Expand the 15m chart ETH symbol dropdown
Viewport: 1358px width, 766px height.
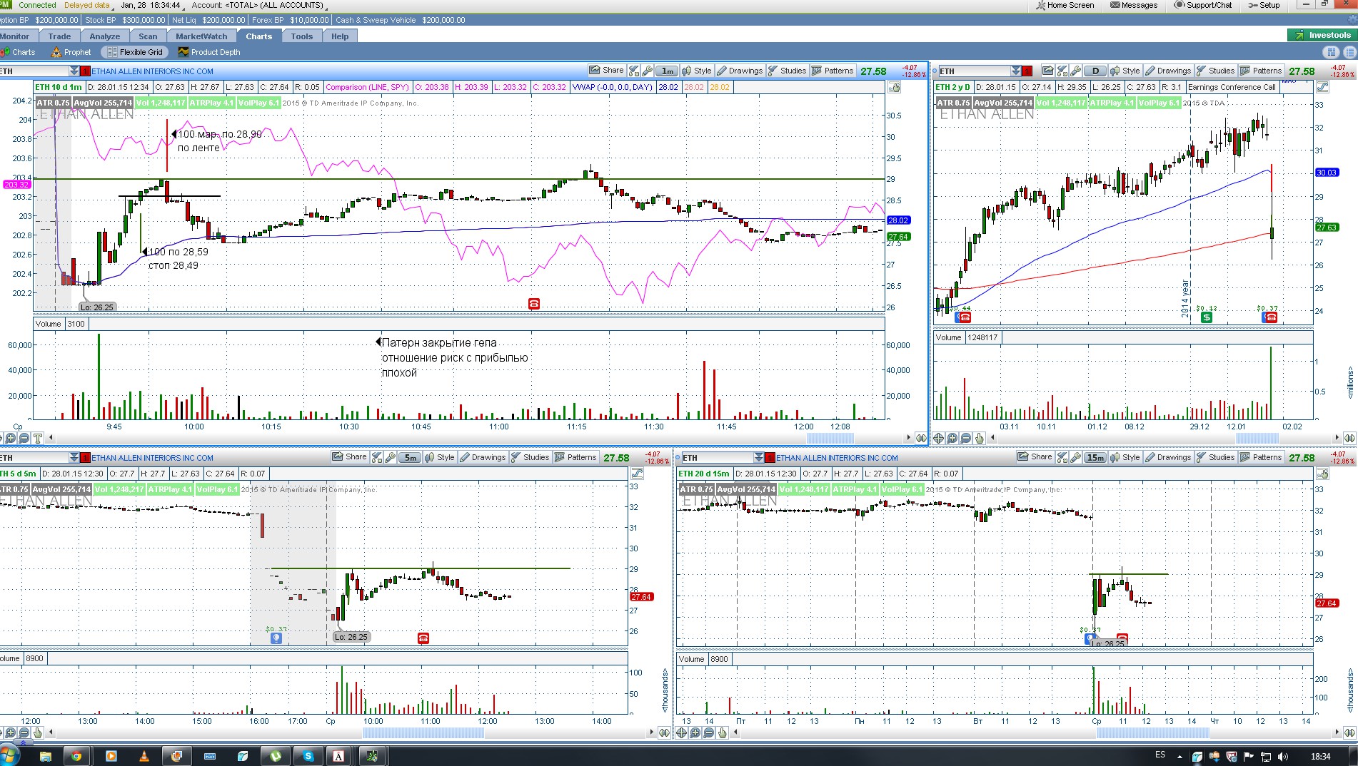click(759, 457)
